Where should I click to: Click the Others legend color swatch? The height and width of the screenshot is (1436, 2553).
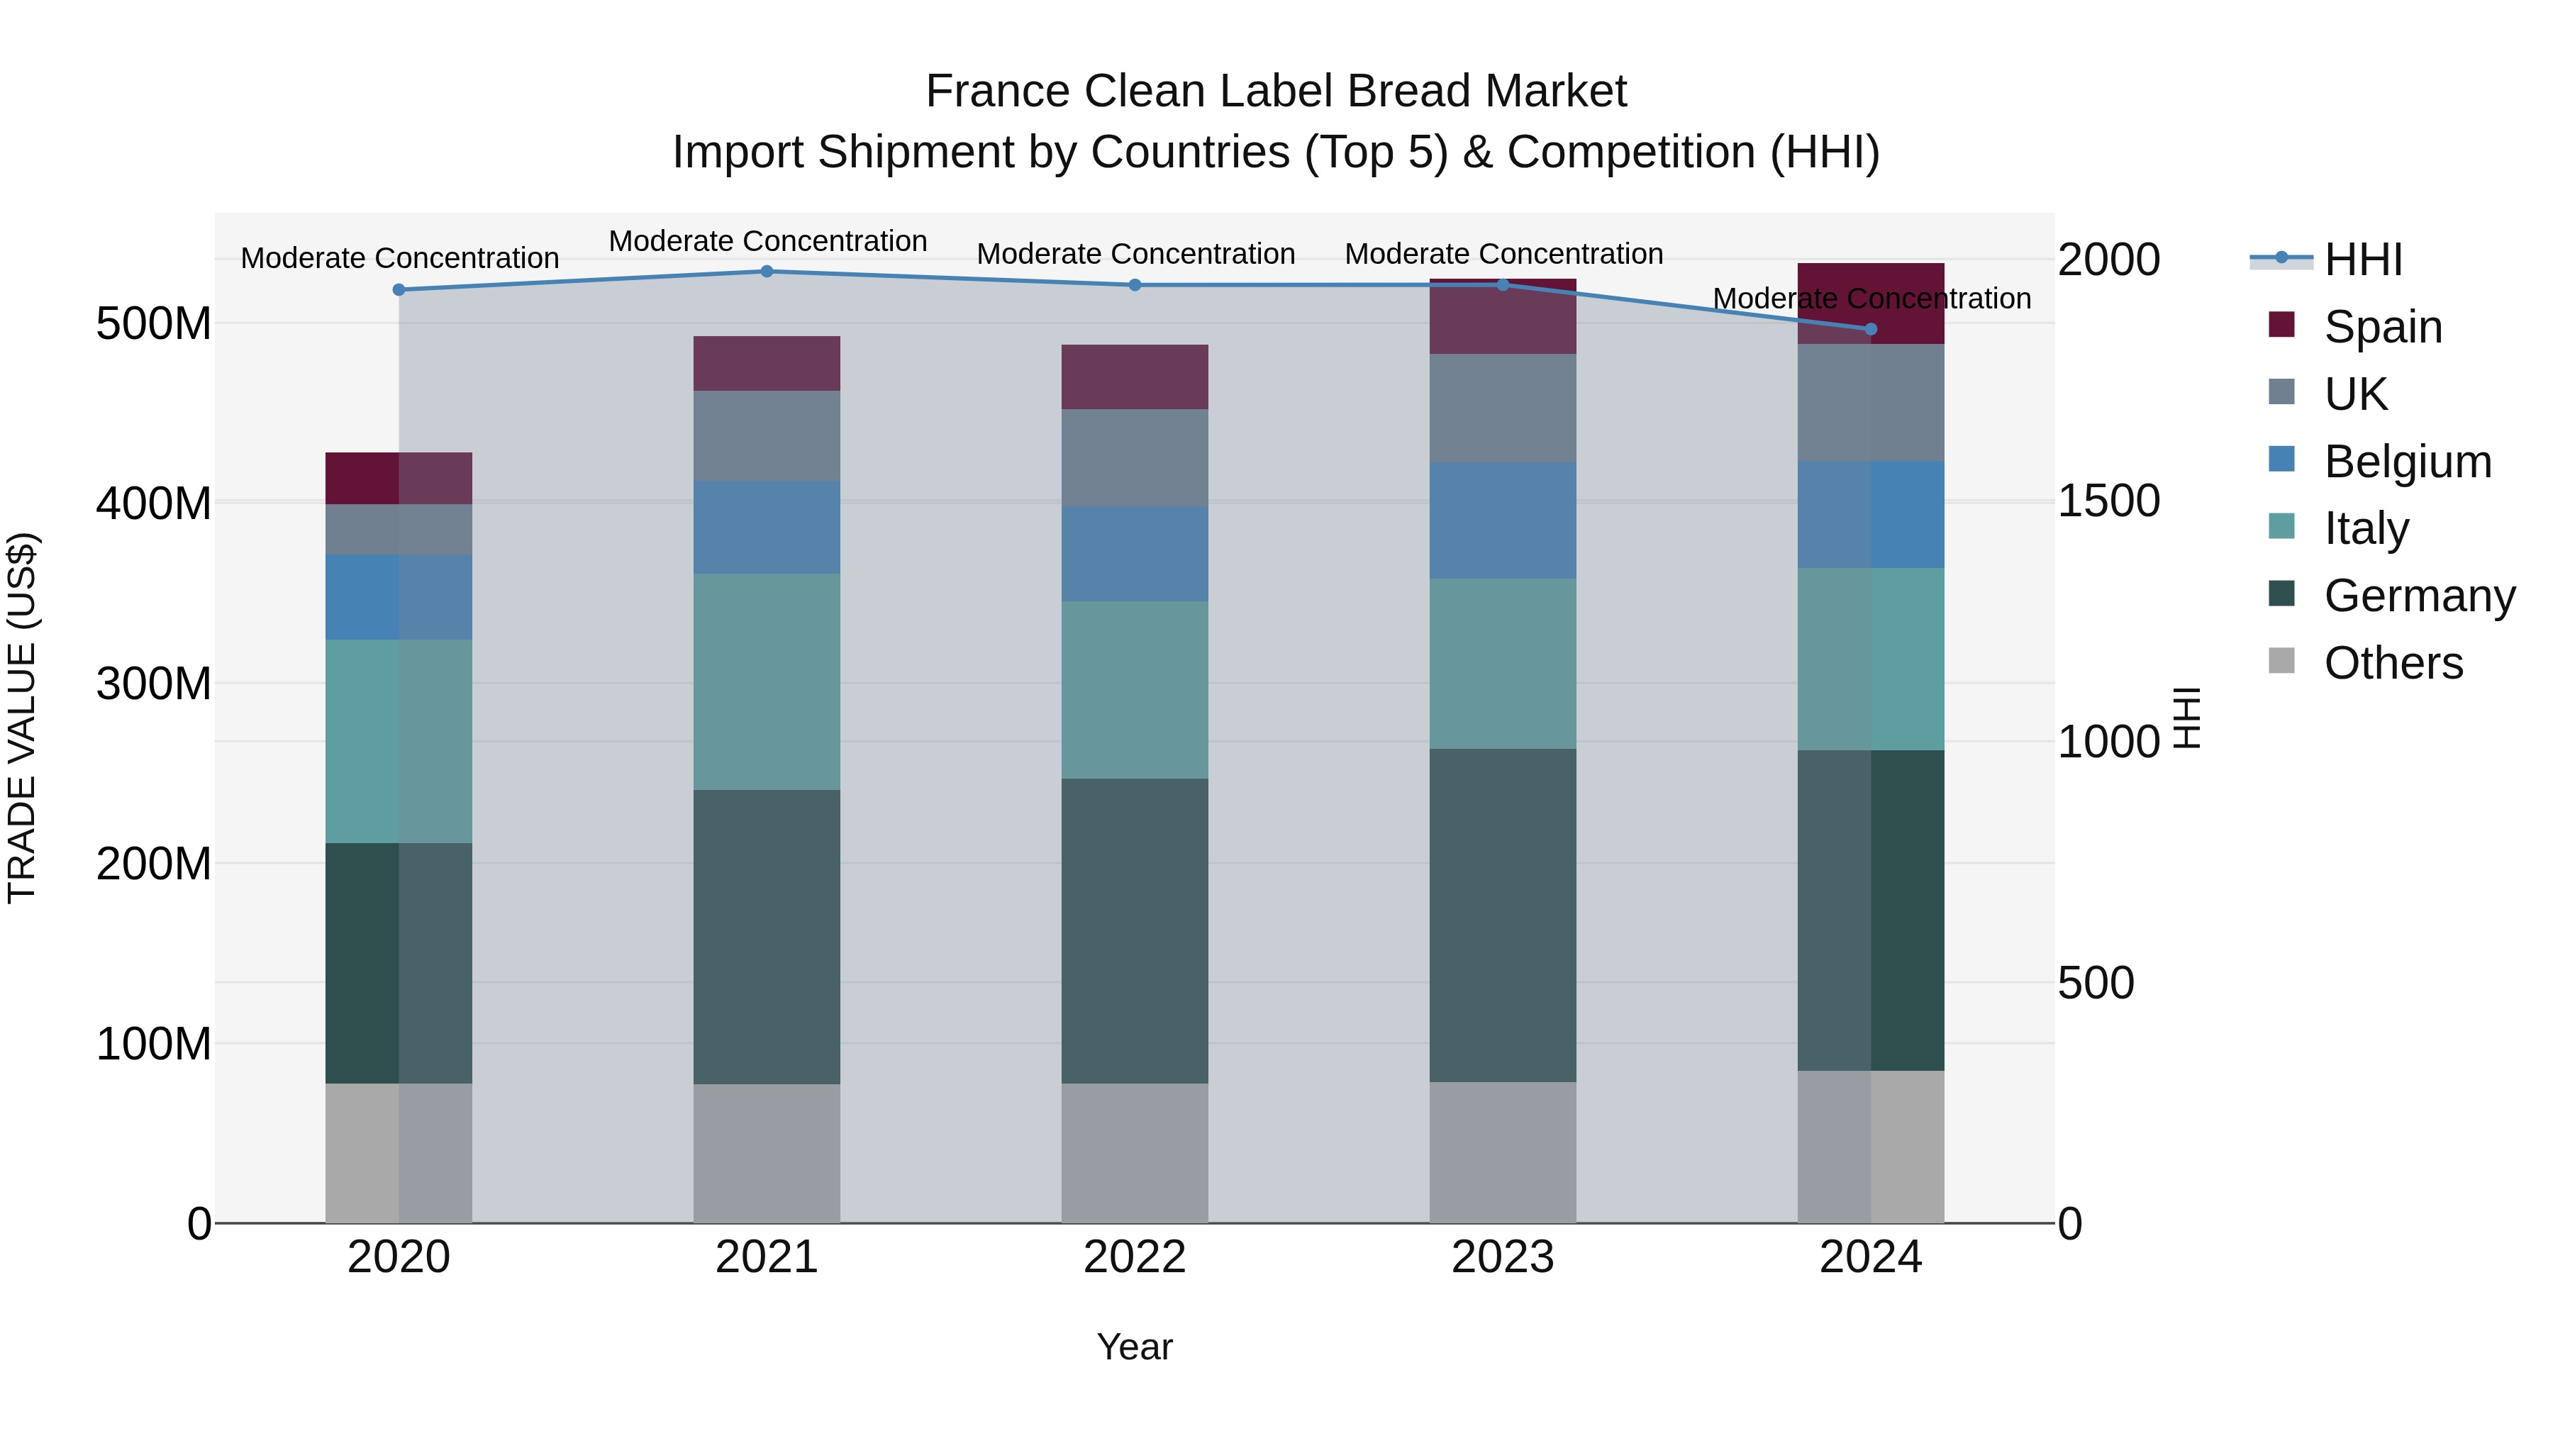click(2281, 661)
